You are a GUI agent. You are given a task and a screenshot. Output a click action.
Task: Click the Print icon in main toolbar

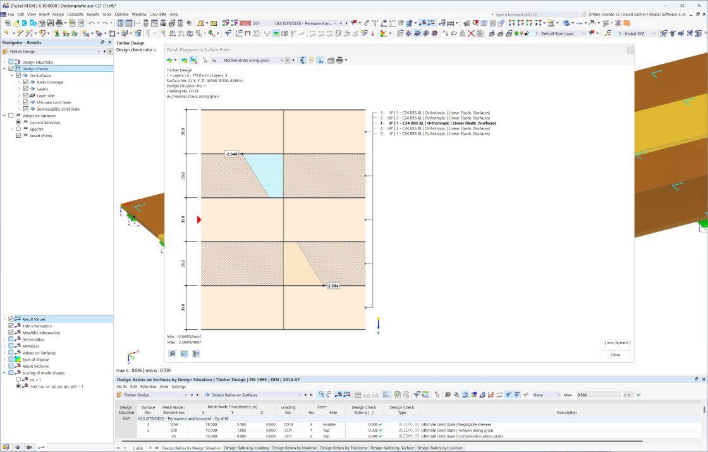coord(59,23)
